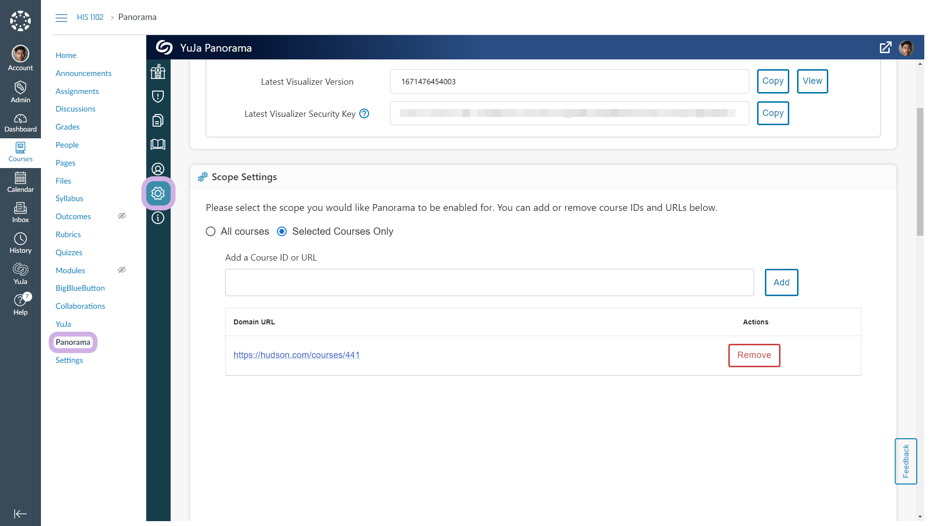This screenshot has height=526, width=936.
Task: Open the Feedback side tab
Action: 906,461
